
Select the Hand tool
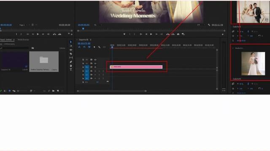71,66
